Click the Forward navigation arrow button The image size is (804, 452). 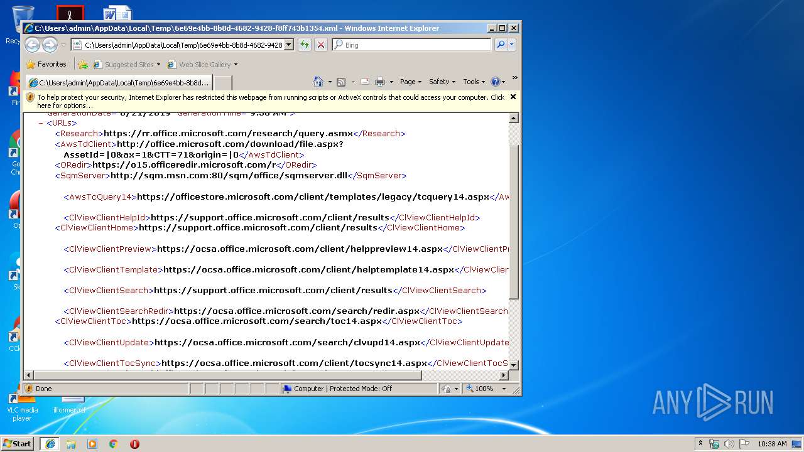click(50, 45)
